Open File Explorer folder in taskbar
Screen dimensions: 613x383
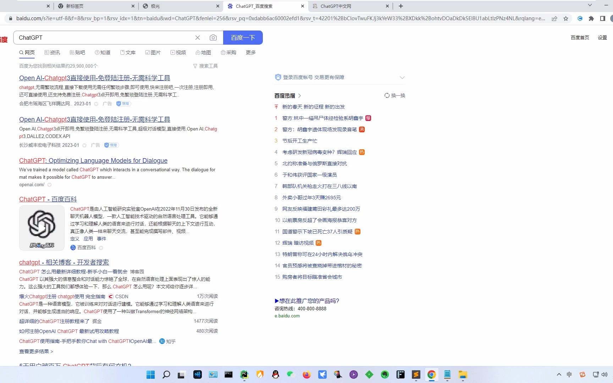click(x=463, y=374)
